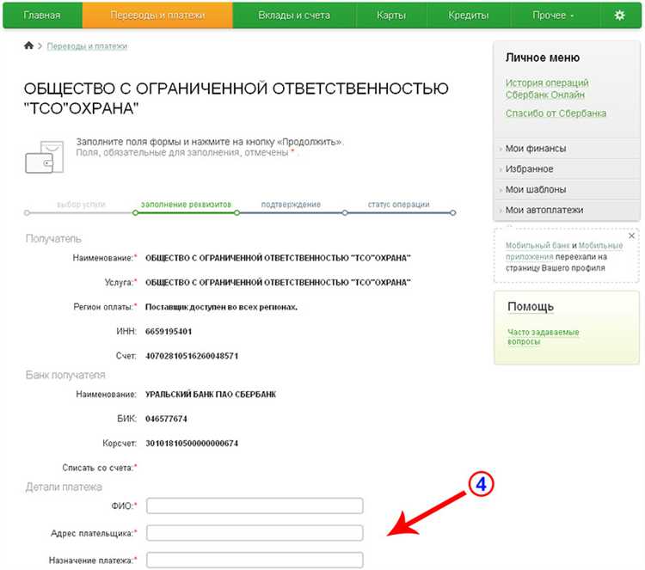This screenshot has height=570, width=645.
Task: Open the Переводы и платежи tab
Action: tap(157, 15)
